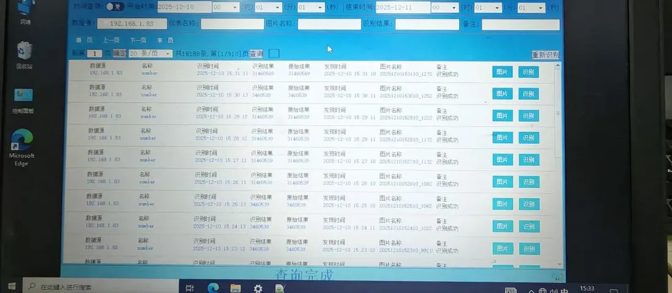Click the 识别结果 filter input field

click(x=427, y=24)
